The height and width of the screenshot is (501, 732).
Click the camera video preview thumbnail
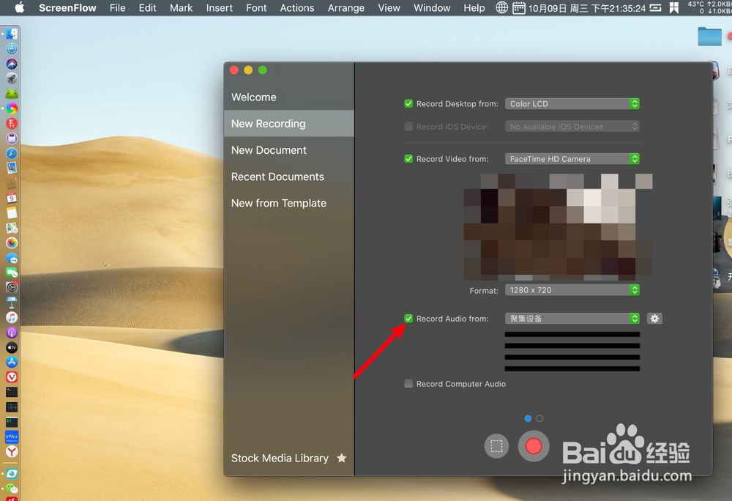[558, 227]
